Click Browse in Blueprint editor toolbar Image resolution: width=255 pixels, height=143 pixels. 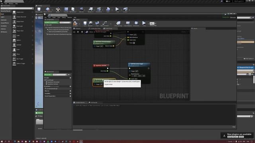click(90, 24)
